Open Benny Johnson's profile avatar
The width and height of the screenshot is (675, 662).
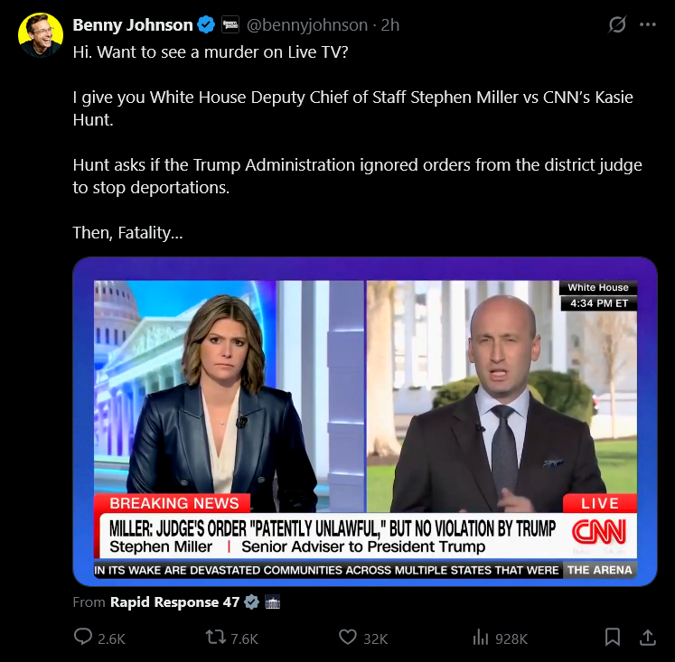[x=41, y=35]
